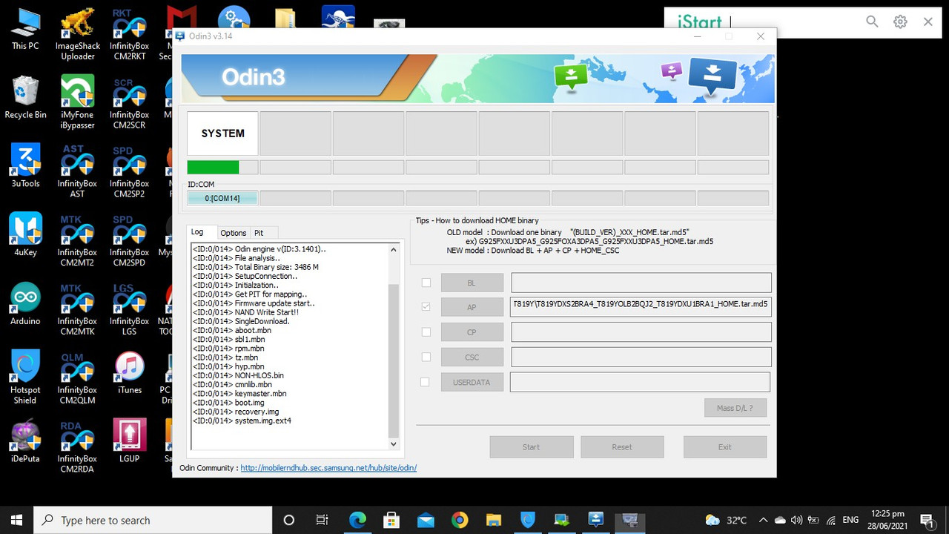The height and width of the screenshot is (534, 949).
Task: Select the InfinityBox CM2RKT shortcut
Action: (x=129, y=35)
